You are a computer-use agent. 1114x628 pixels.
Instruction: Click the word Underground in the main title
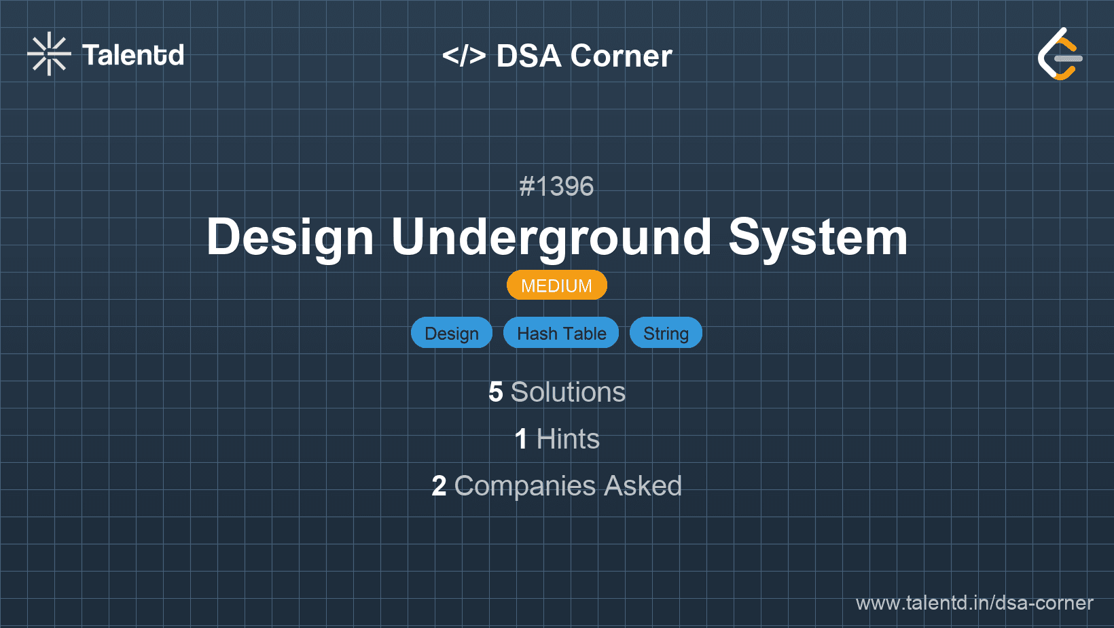coord(551,237)
